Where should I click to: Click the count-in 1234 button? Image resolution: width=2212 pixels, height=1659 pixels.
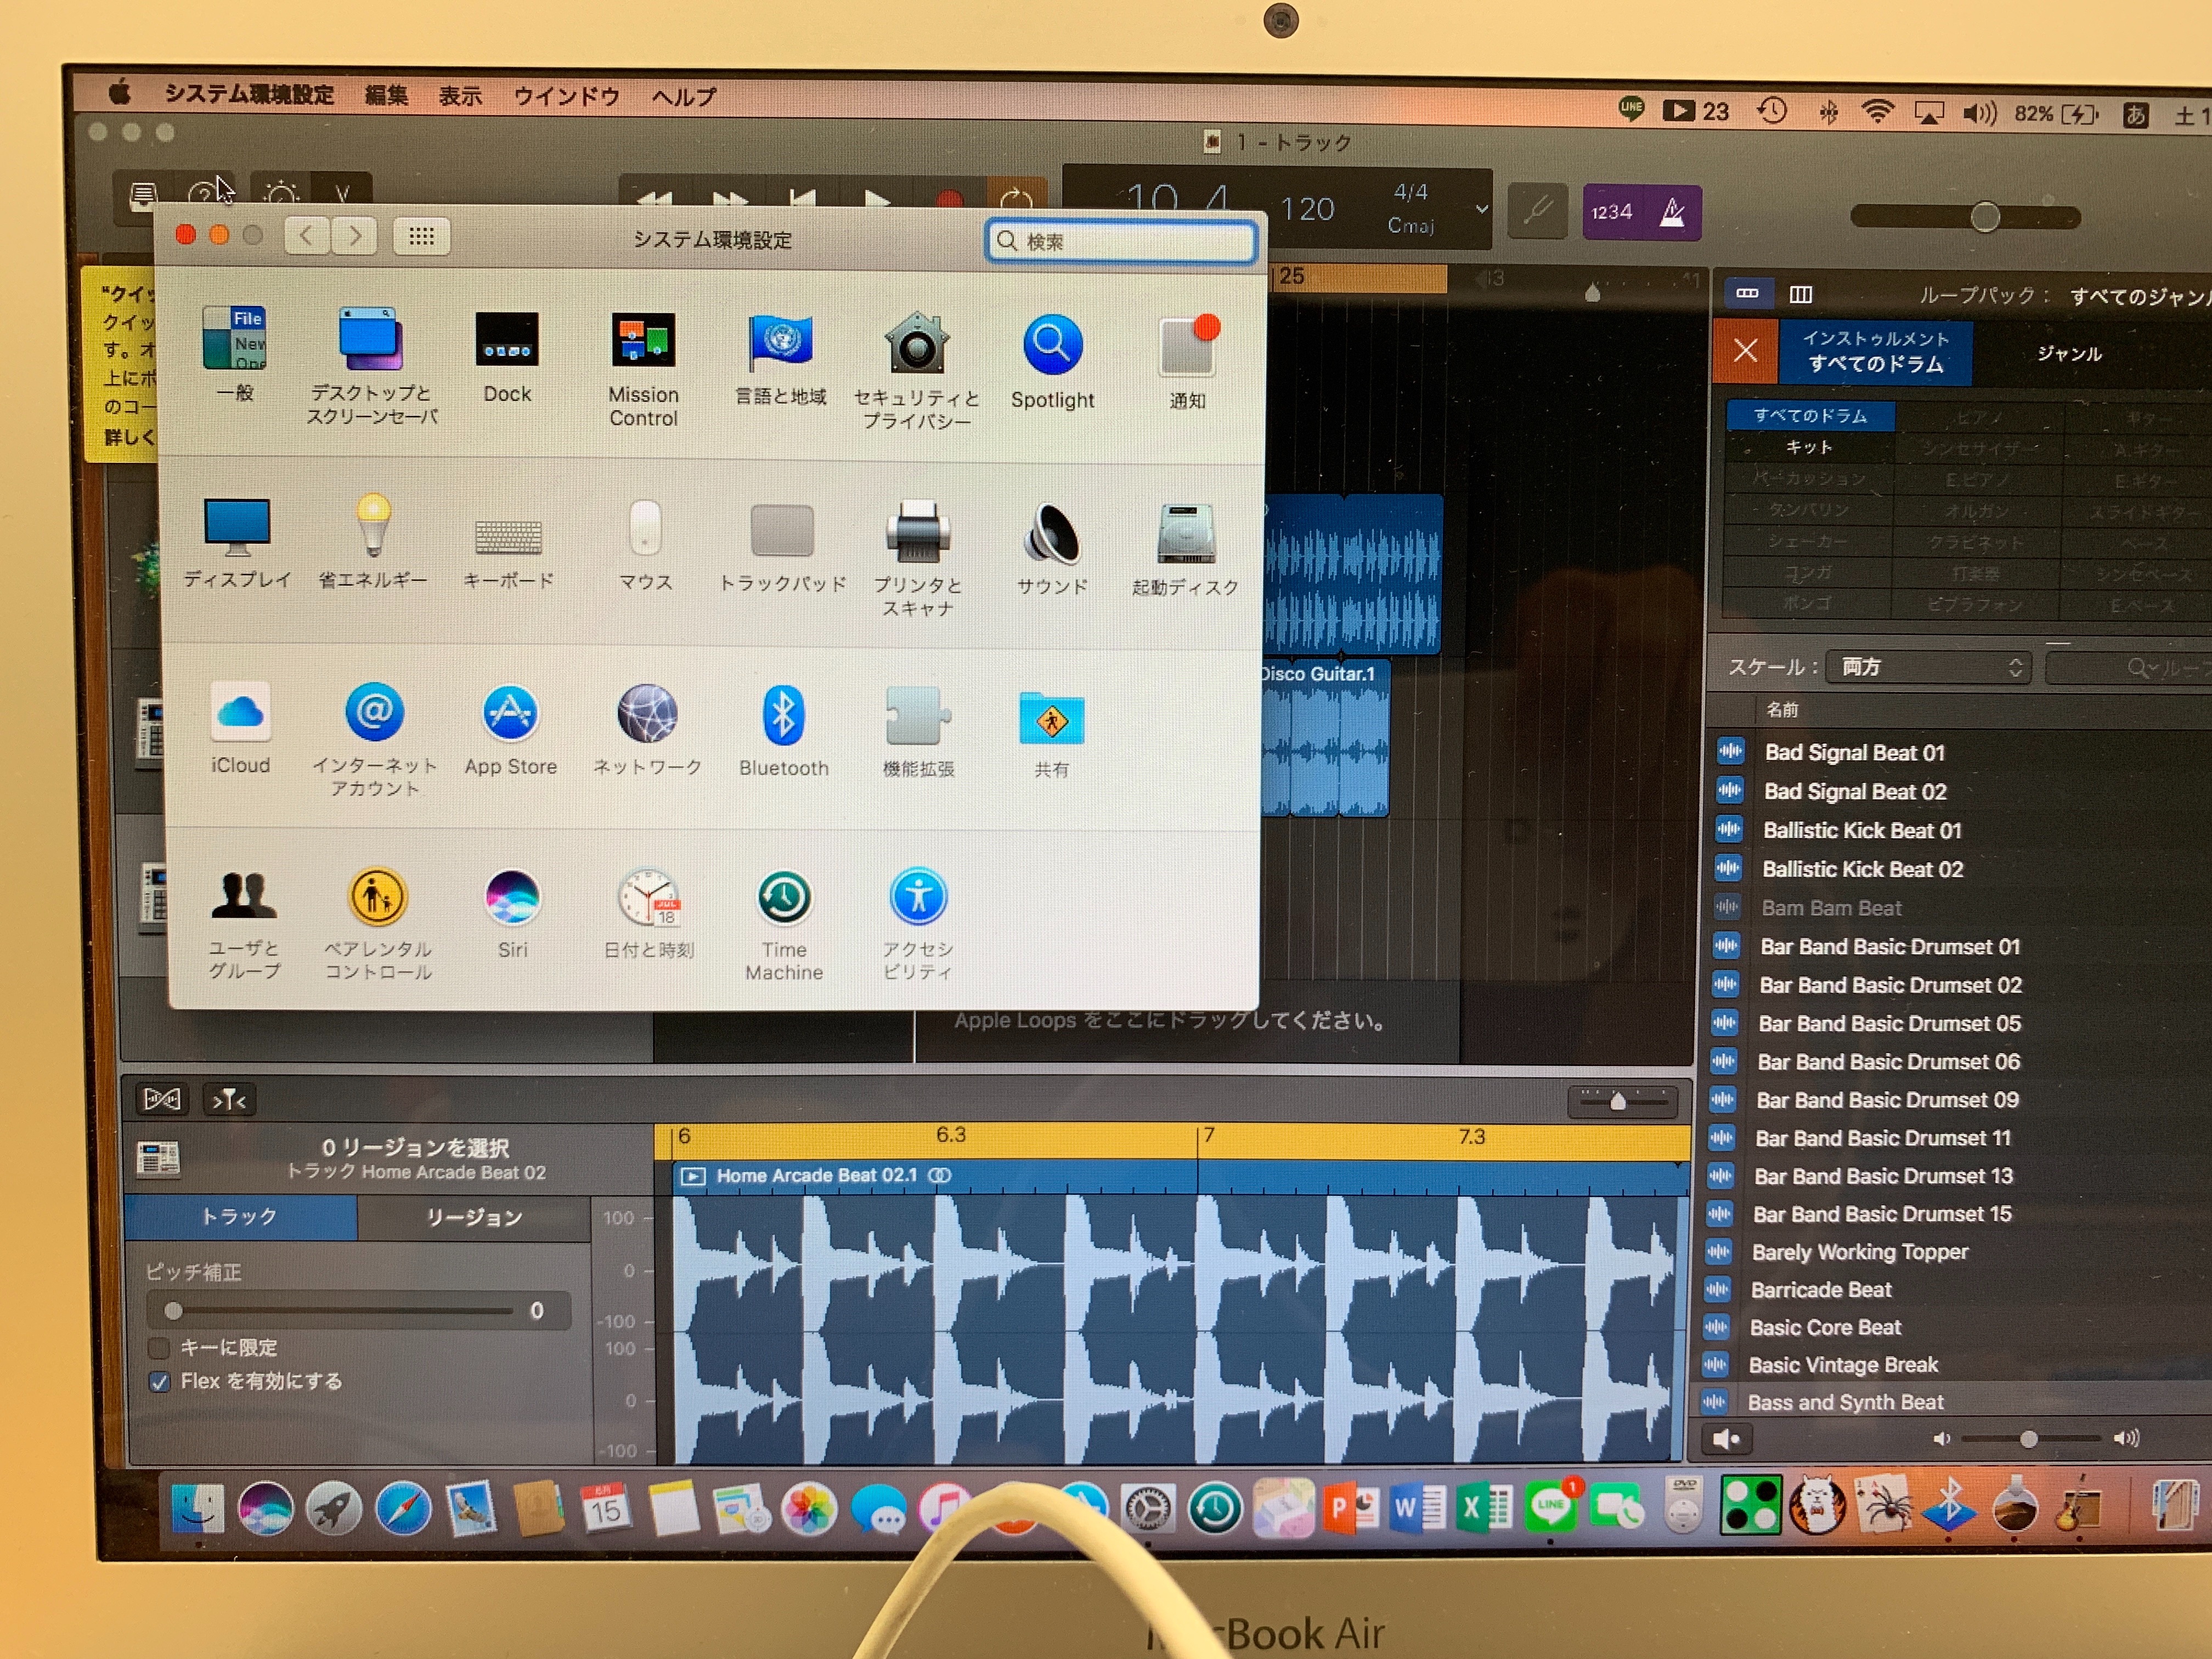[1611, 212]
